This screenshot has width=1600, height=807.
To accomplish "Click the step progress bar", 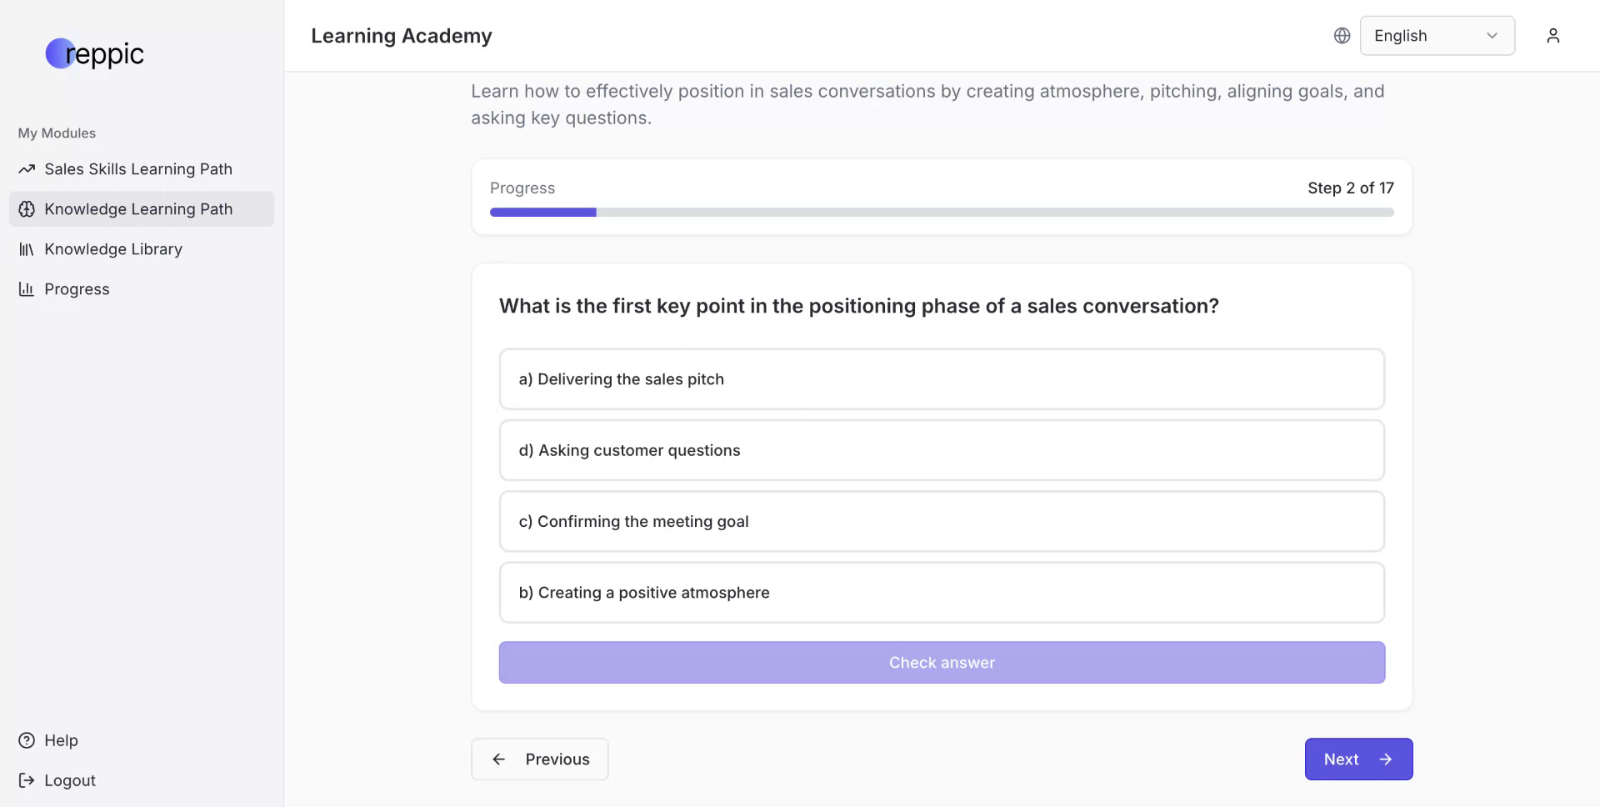I will tap(942, 213).
